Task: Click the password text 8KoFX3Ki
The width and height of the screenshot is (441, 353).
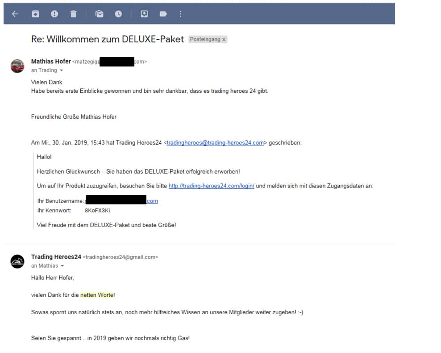Action: (x=97, y=210)
